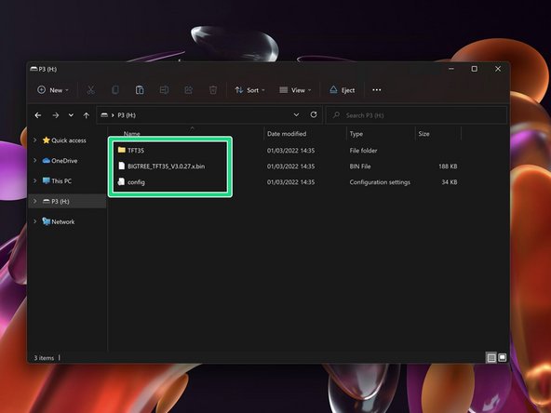Click the OneDrive cloud icon
Image resolution: width=551 pixels, height=413 pixels.
point(46,161)
